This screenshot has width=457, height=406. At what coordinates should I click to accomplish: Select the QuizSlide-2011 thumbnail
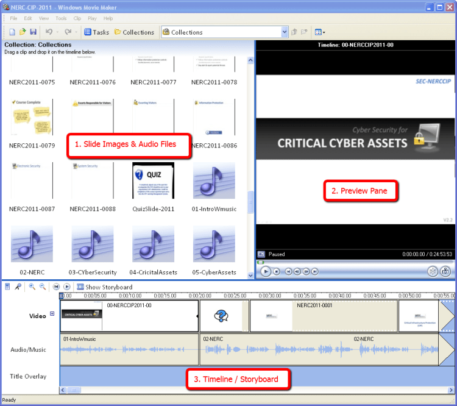154,180
